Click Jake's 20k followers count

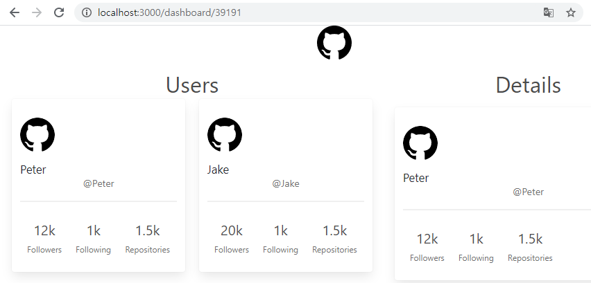pos(232,231)
